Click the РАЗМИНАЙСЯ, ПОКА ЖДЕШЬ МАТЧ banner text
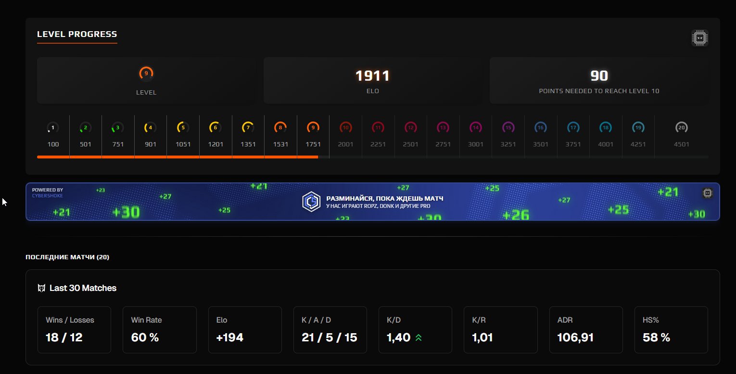Viewport: 736px width, 374px height. (x=385, y=198)
